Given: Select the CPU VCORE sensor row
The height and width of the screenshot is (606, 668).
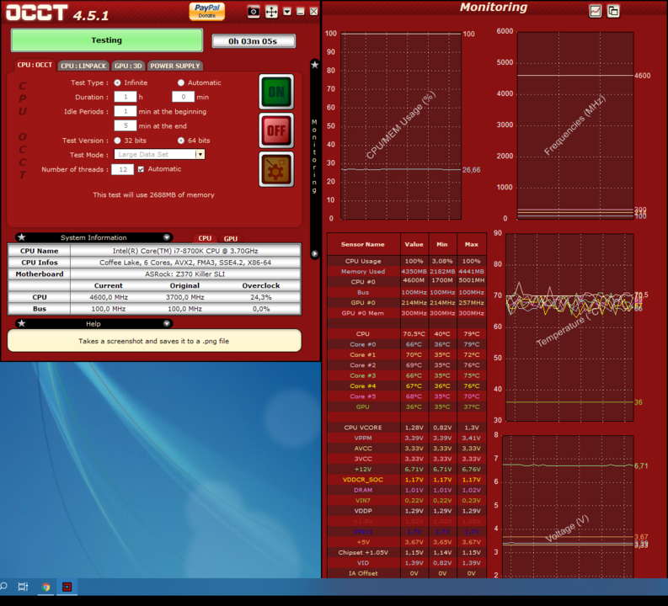Looking at the screenshot, I should coord(407,428).
